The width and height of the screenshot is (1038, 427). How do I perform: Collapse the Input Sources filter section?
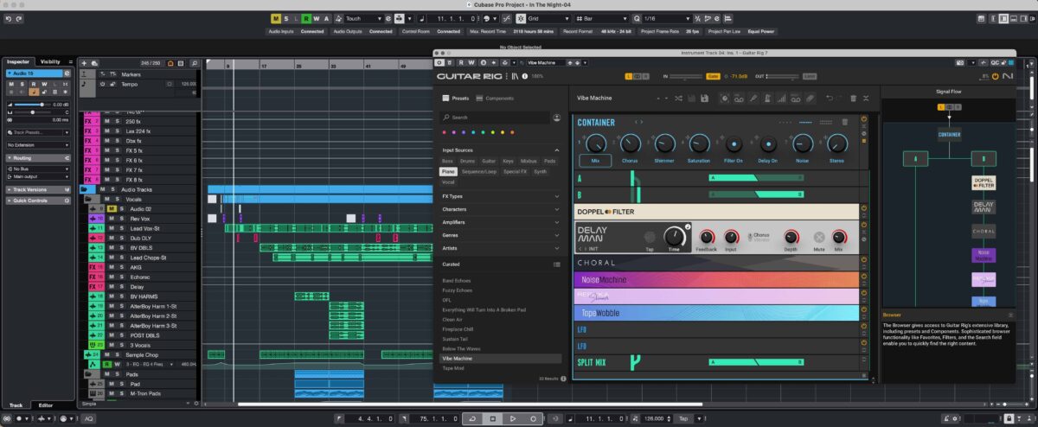(x=556, y=150)
